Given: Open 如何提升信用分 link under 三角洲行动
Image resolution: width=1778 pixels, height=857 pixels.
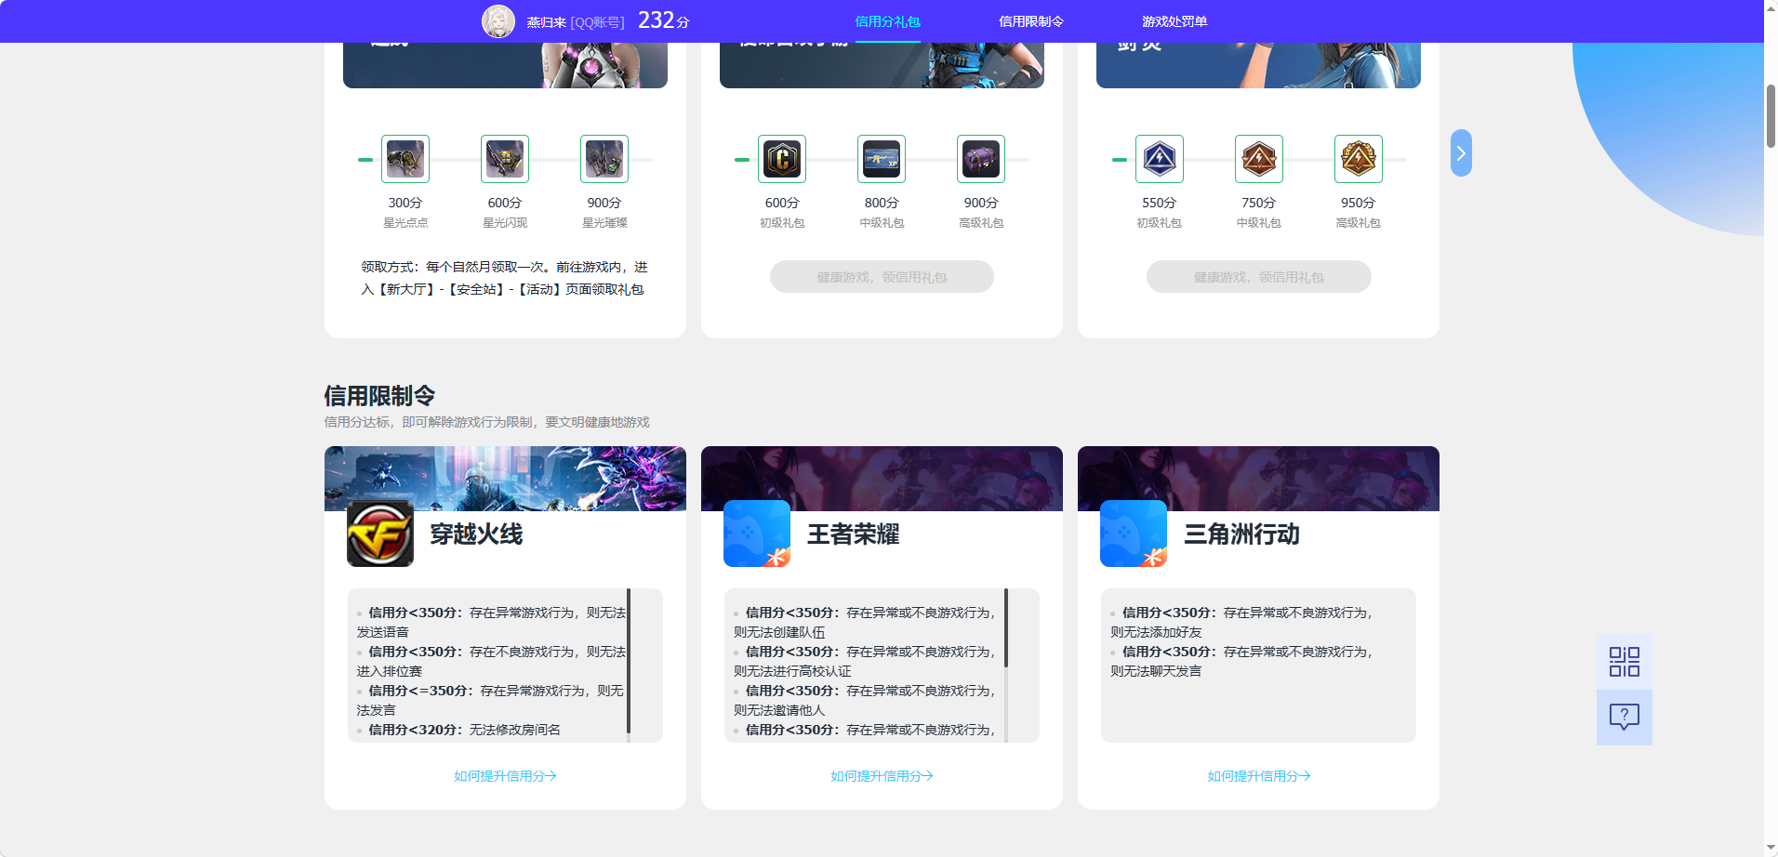Looking at the screenshot, I should (x=1259, y=776).
